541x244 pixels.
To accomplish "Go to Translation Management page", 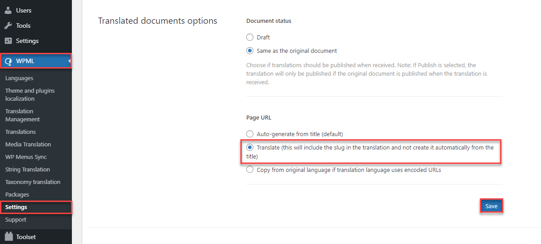I will click(22, 115).
